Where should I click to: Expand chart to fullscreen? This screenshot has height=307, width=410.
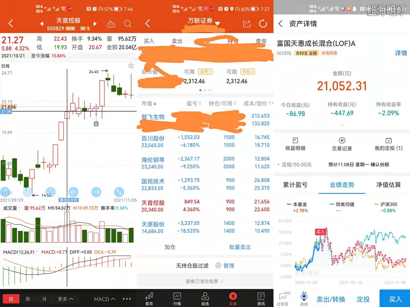point(119,192)
